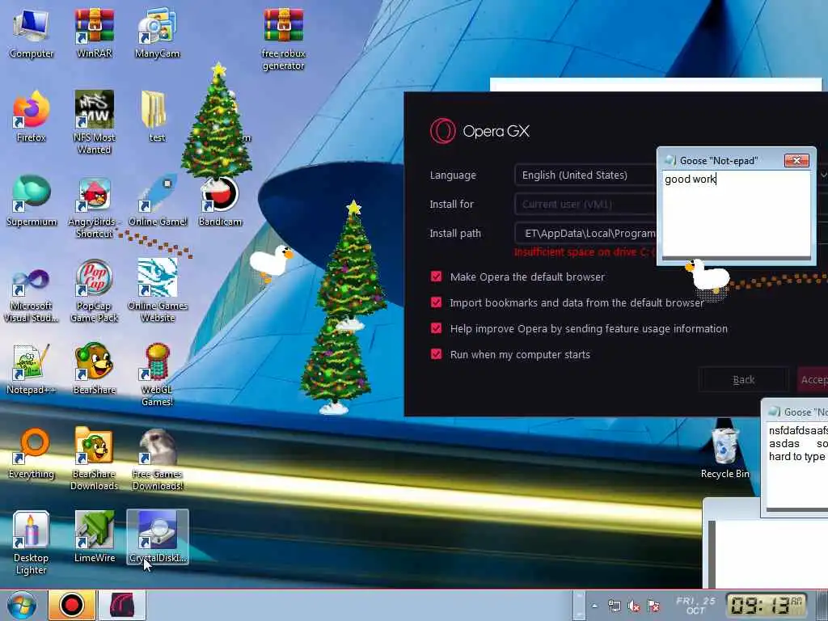Select the Online Game! rocket shortcut
The image size is (828, 621).
pos(157,201)
